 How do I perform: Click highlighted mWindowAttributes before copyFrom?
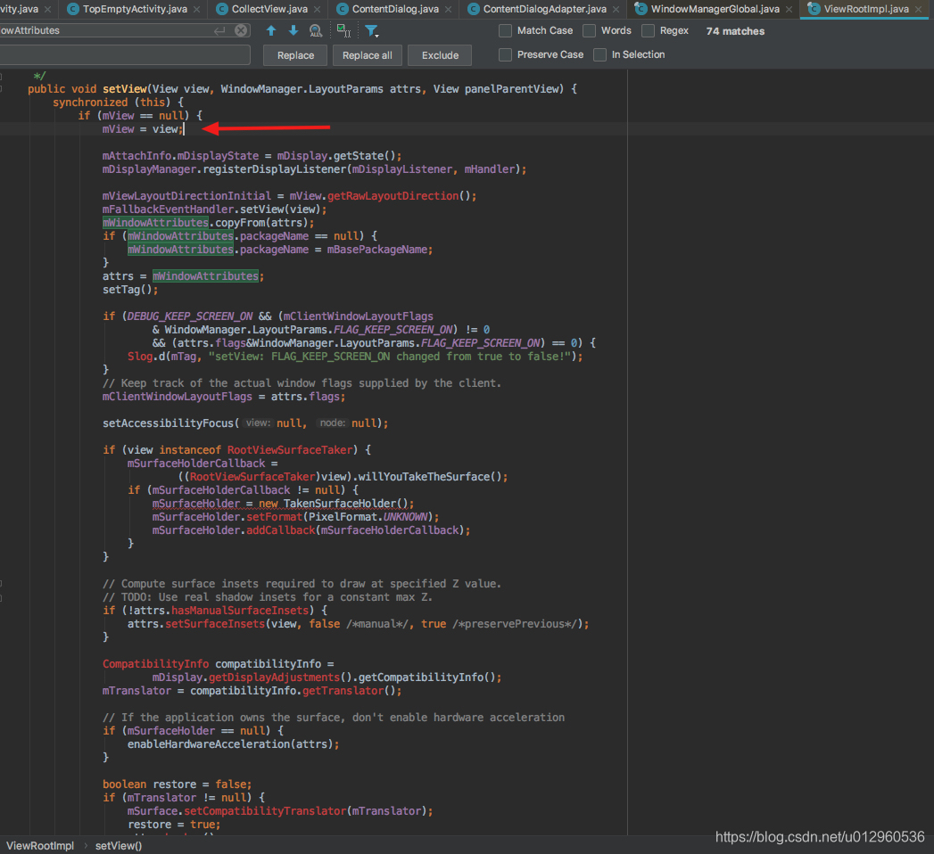click(x=155, y=223)
